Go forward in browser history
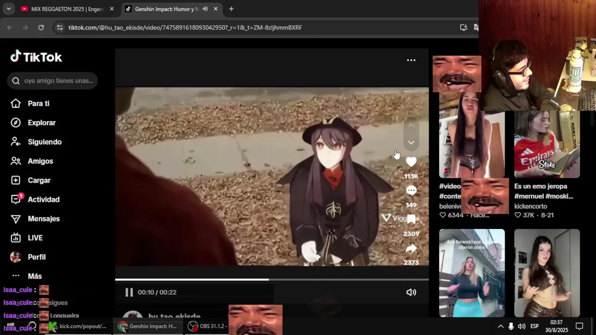Image resolution: width=596 pixels, height=335 pixels. pyautogui.click(x=25, y=27)
